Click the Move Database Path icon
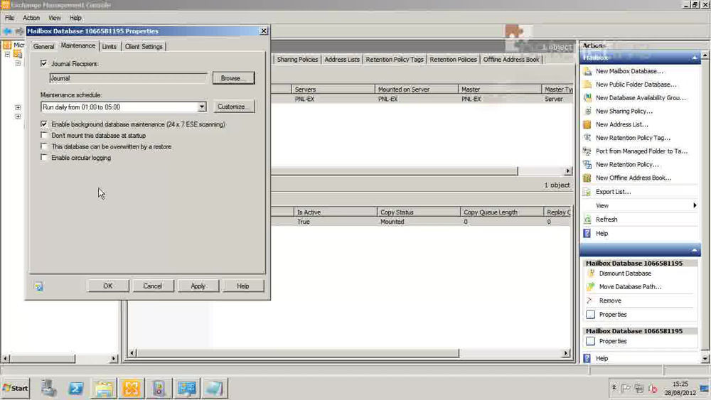 pos(591,287)
